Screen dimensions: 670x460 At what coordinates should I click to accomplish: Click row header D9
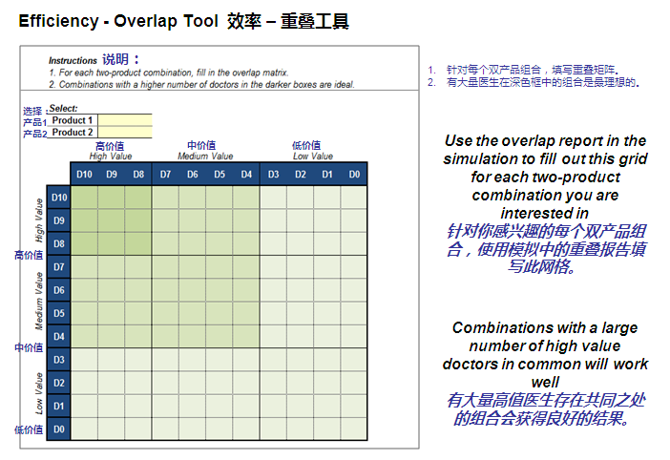[x=59, y=220]
